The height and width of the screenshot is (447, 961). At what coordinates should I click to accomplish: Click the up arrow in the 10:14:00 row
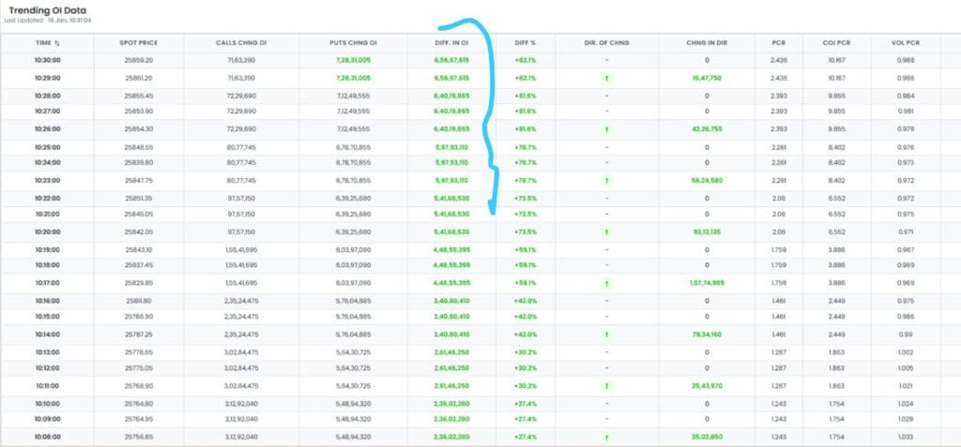(607, 333)
